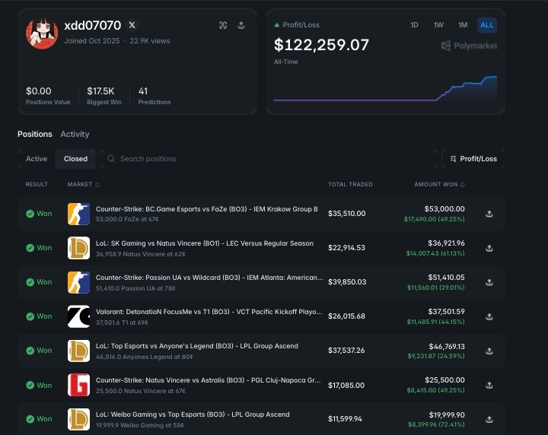Sort by the MARKET column header
548x435 pixels.
click(x=83, y=184)
